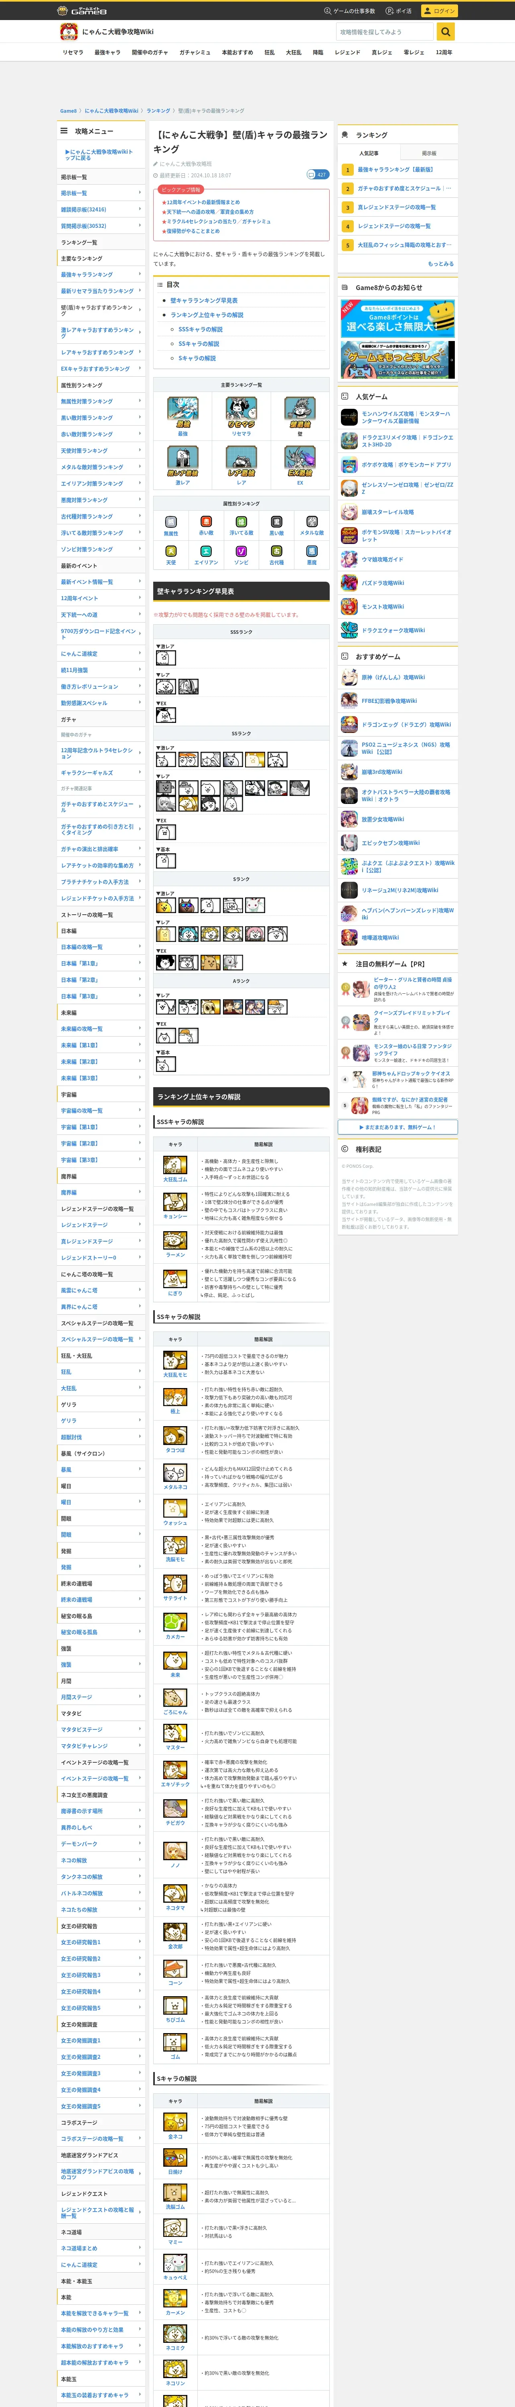
Task: Open 12周年イベントの最新情報まとめ pickup link
Action: 203,202
